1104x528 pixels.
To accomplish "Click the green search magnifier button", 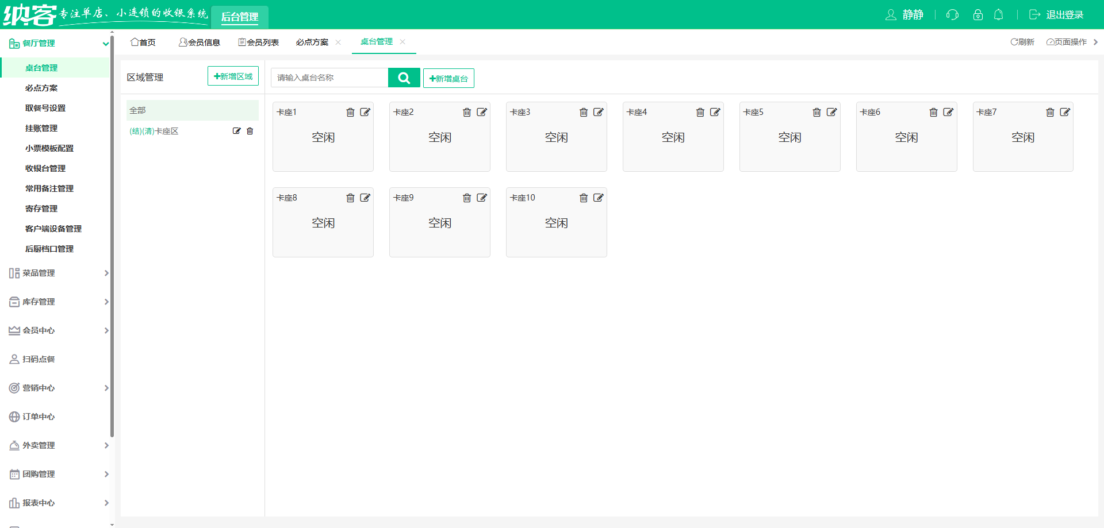I will pos(404,78).
